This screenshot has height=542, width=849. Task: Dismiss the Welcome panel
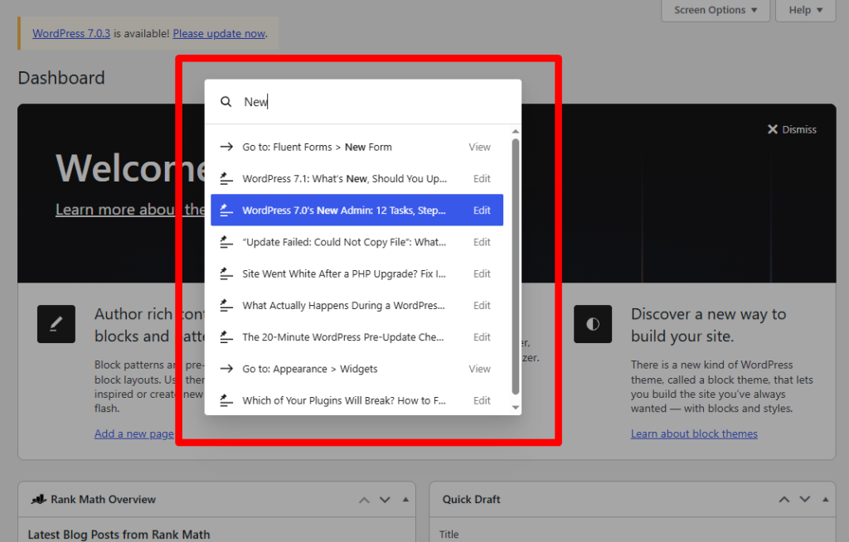click(x=792, y=129)
